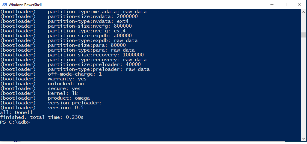Click the scrollbar down arrow
This screenshot has height=144, width=307.
(x=303, y=138)
